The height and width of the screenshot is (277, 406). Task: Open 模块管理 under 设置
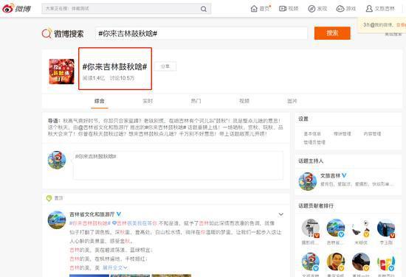click(x=343, y=134)
